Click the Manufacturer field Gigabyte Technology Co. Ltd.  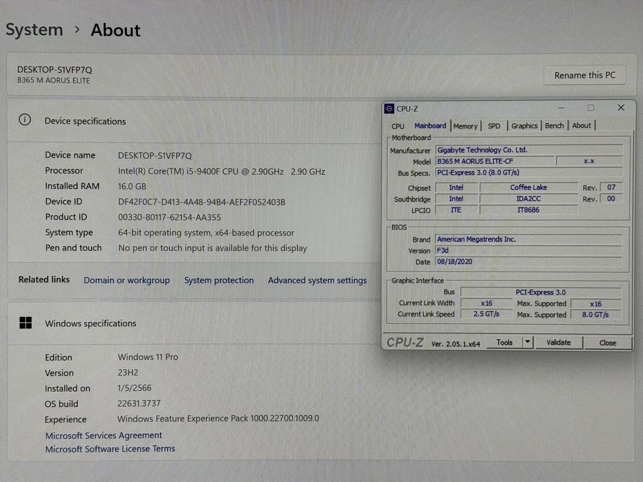(x=529, y=150)
